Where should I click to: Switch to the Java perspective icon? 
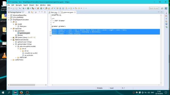point(166,8)
